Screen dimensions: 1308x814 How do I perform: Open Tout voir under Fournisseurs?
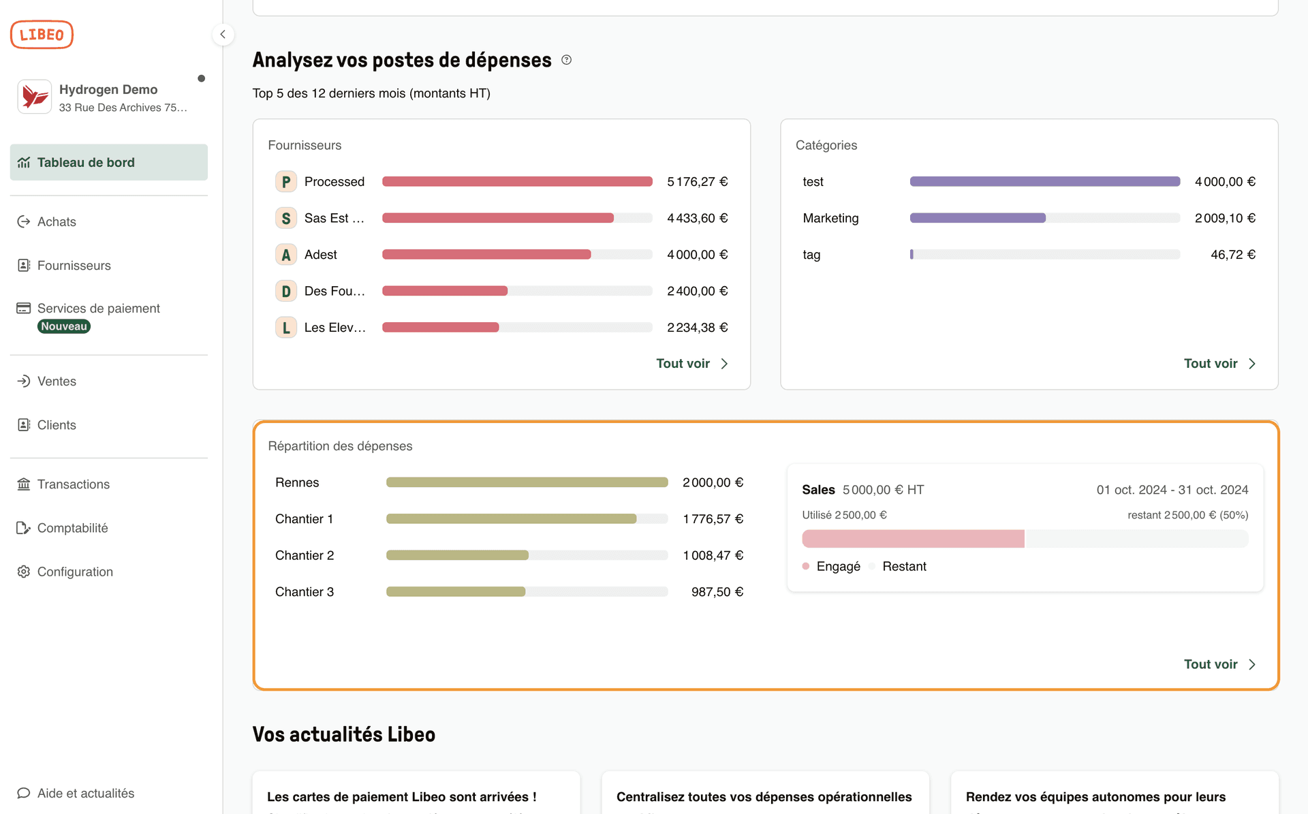[683, 363]
